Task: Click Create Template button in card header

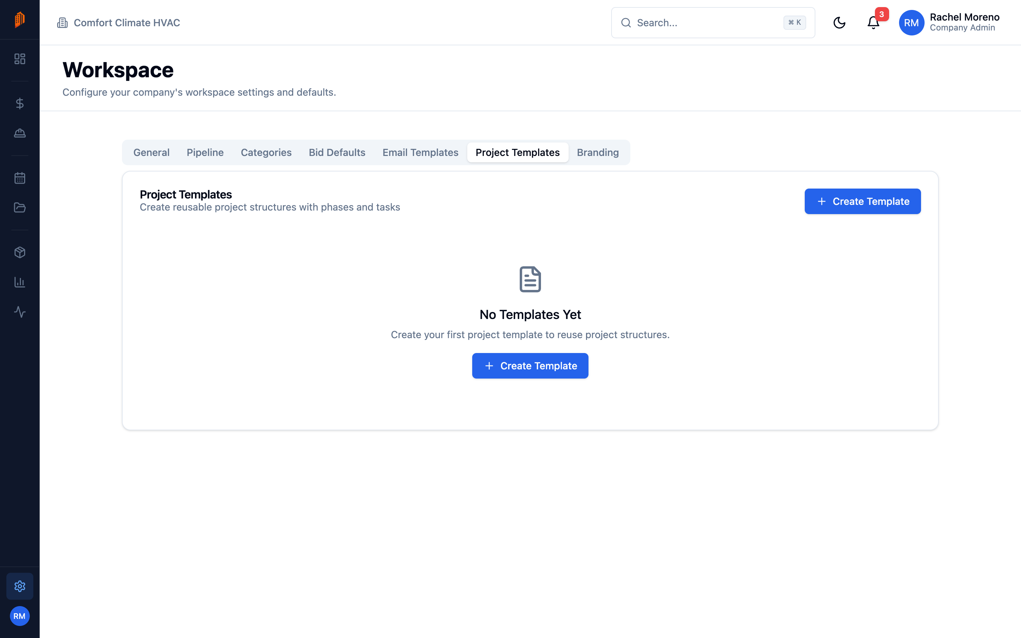Action: (863, 201)
